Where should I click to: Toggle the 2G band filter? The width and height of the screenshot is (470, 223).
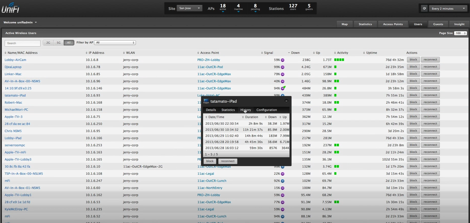click(48, 43)
